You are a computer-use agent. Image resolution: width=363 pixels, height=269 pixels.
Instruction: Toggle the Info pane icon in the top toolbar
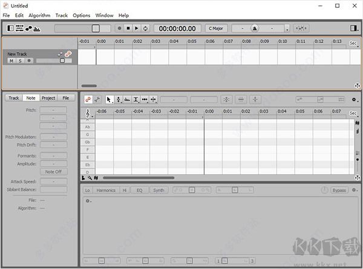(x=10, y=28)
